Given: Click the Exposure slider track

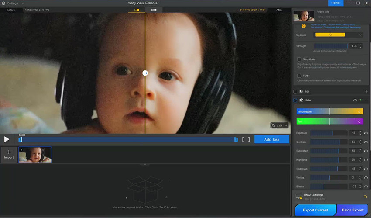Looking at the screenshot, I should click(x=329, y=133).
